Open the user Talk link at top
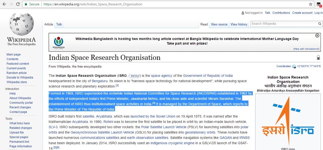Image resolution: width=323 pixels, height=150 pixels. [x=268, y=13]
